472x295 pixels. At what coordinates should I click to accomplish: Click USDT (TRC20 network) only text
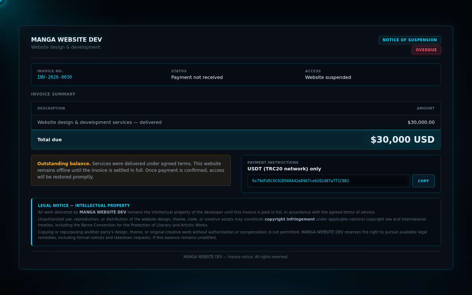click(284, 169)
